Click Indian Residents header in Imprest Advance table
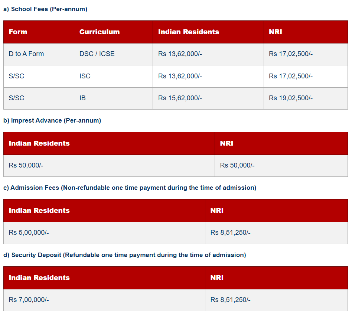 tap(39, 143)
